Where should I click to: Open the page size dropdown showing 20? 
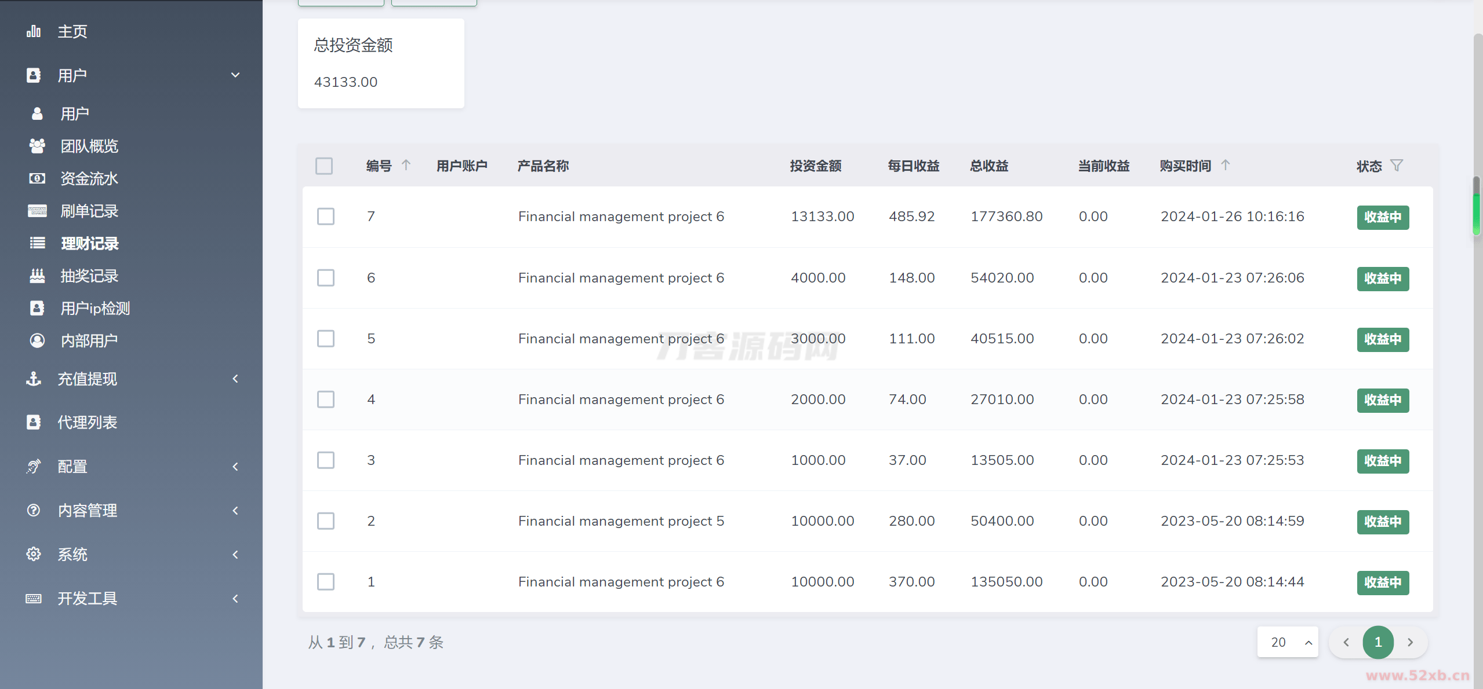click(x=1287, y=642)
